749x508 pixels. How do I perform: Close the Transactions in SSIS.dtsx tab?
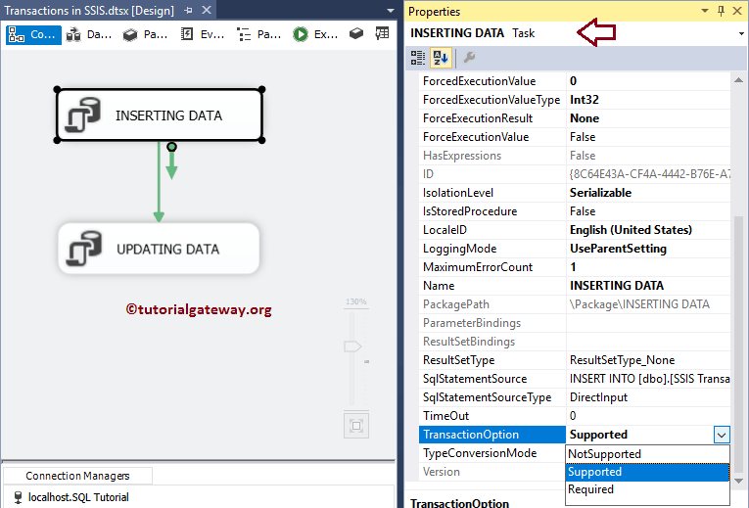[207, 10]
